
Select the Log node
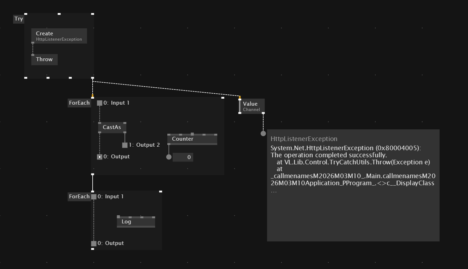pos(136,222)
